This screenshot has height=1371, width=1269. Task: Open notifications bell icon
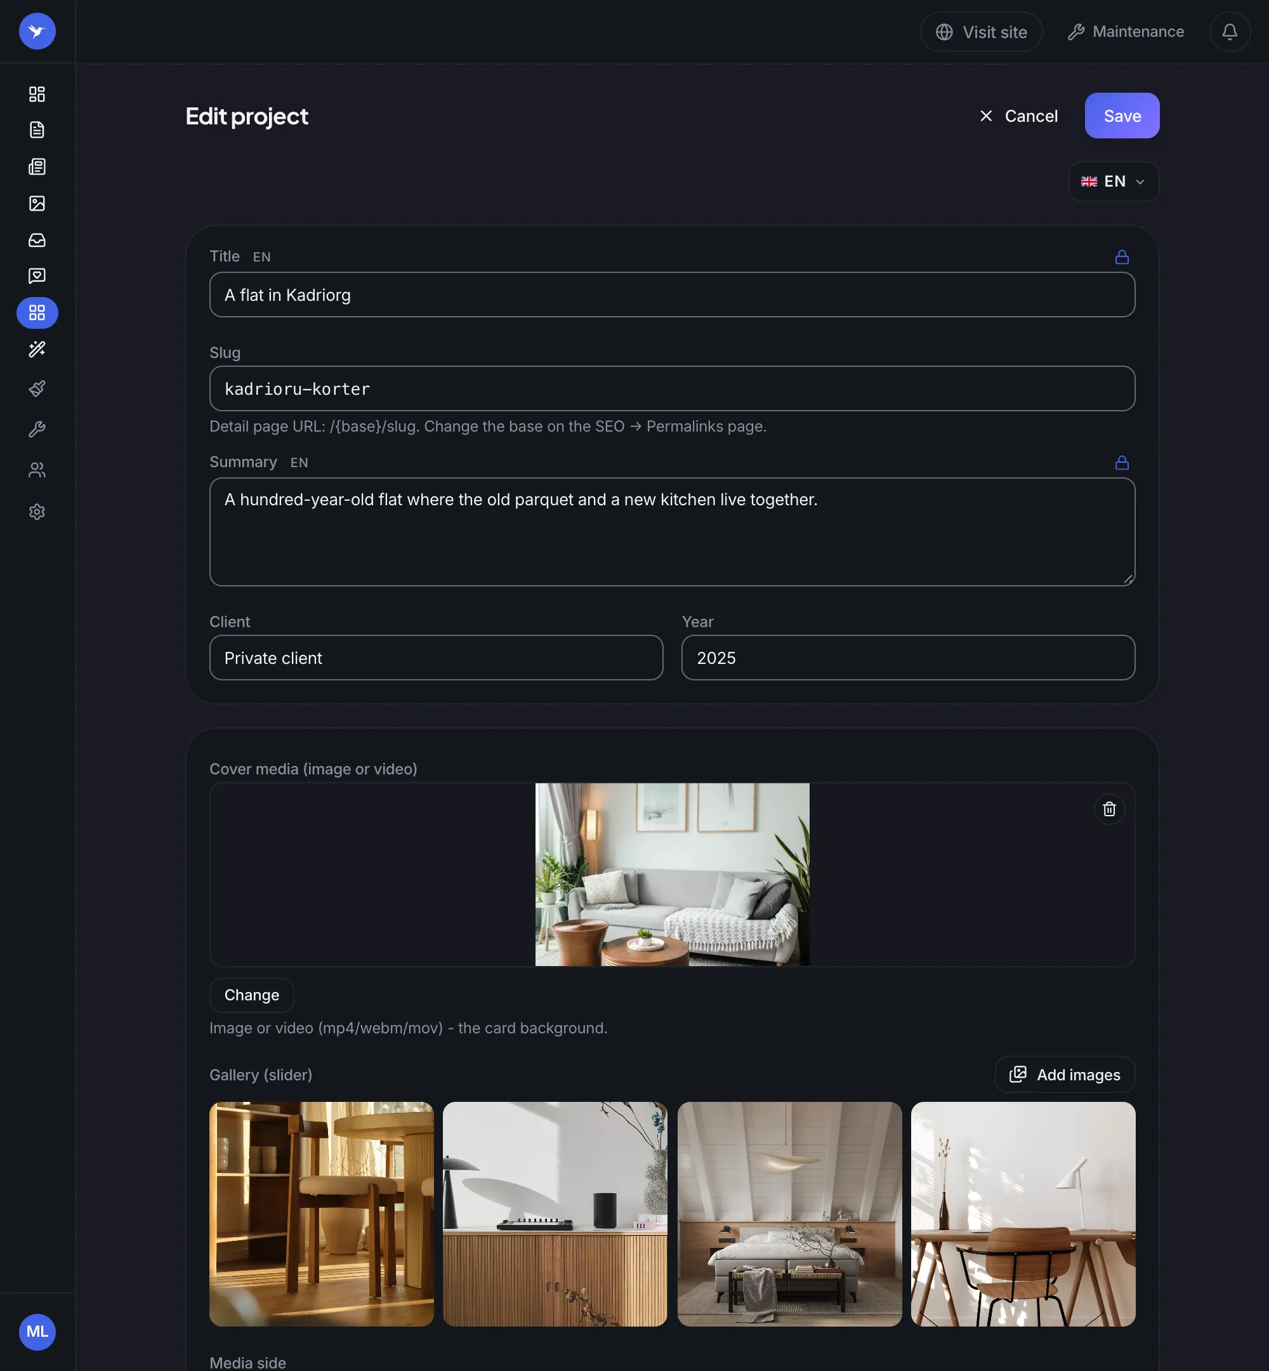coord(1229,32)
